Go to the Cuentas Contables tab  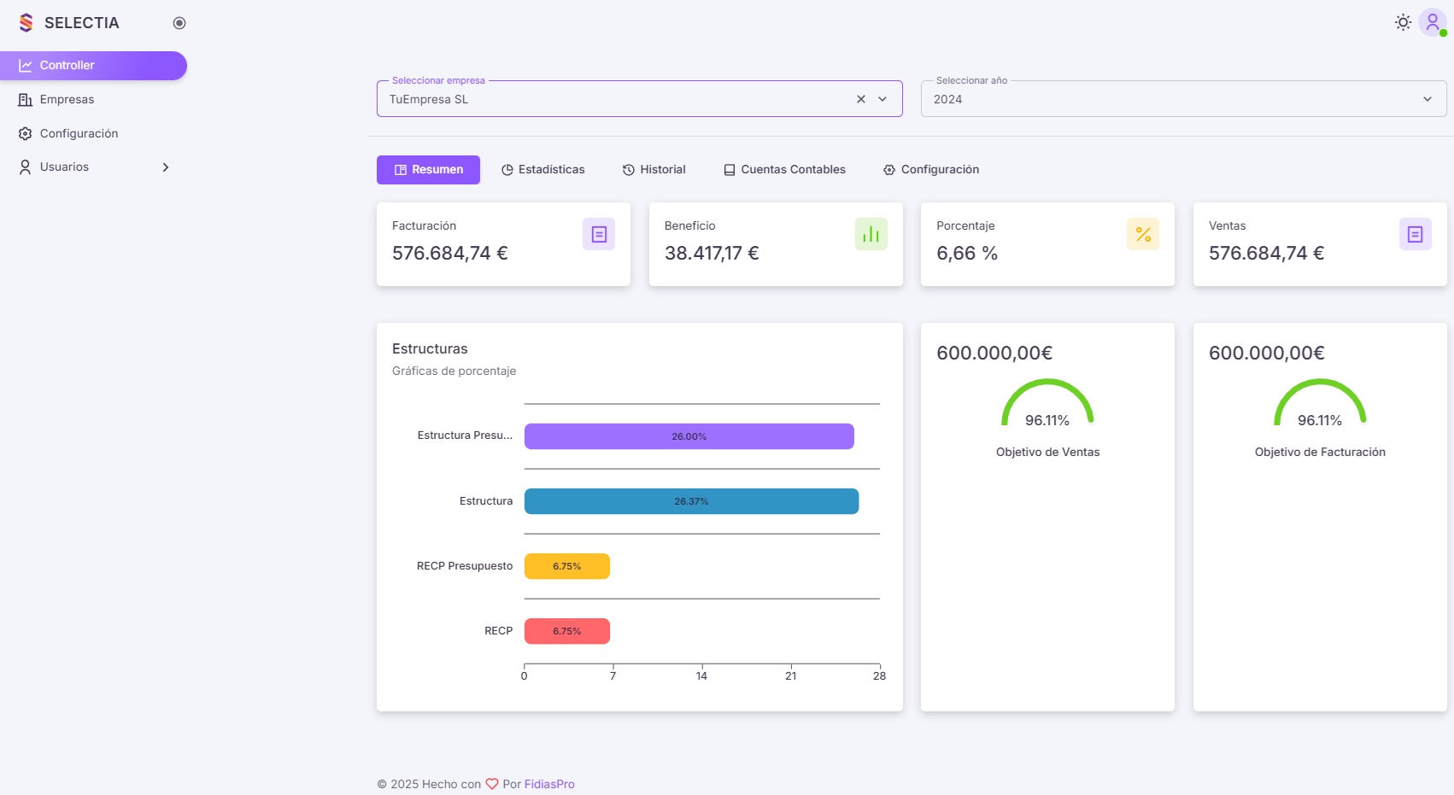pos(784,170)
